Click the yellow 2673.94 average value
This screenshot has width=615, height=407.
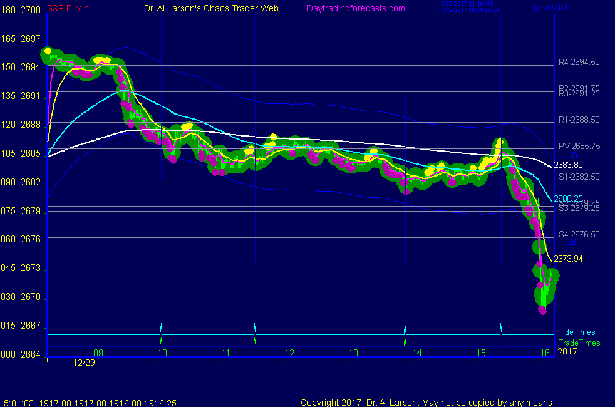click(x=568, y=259)
